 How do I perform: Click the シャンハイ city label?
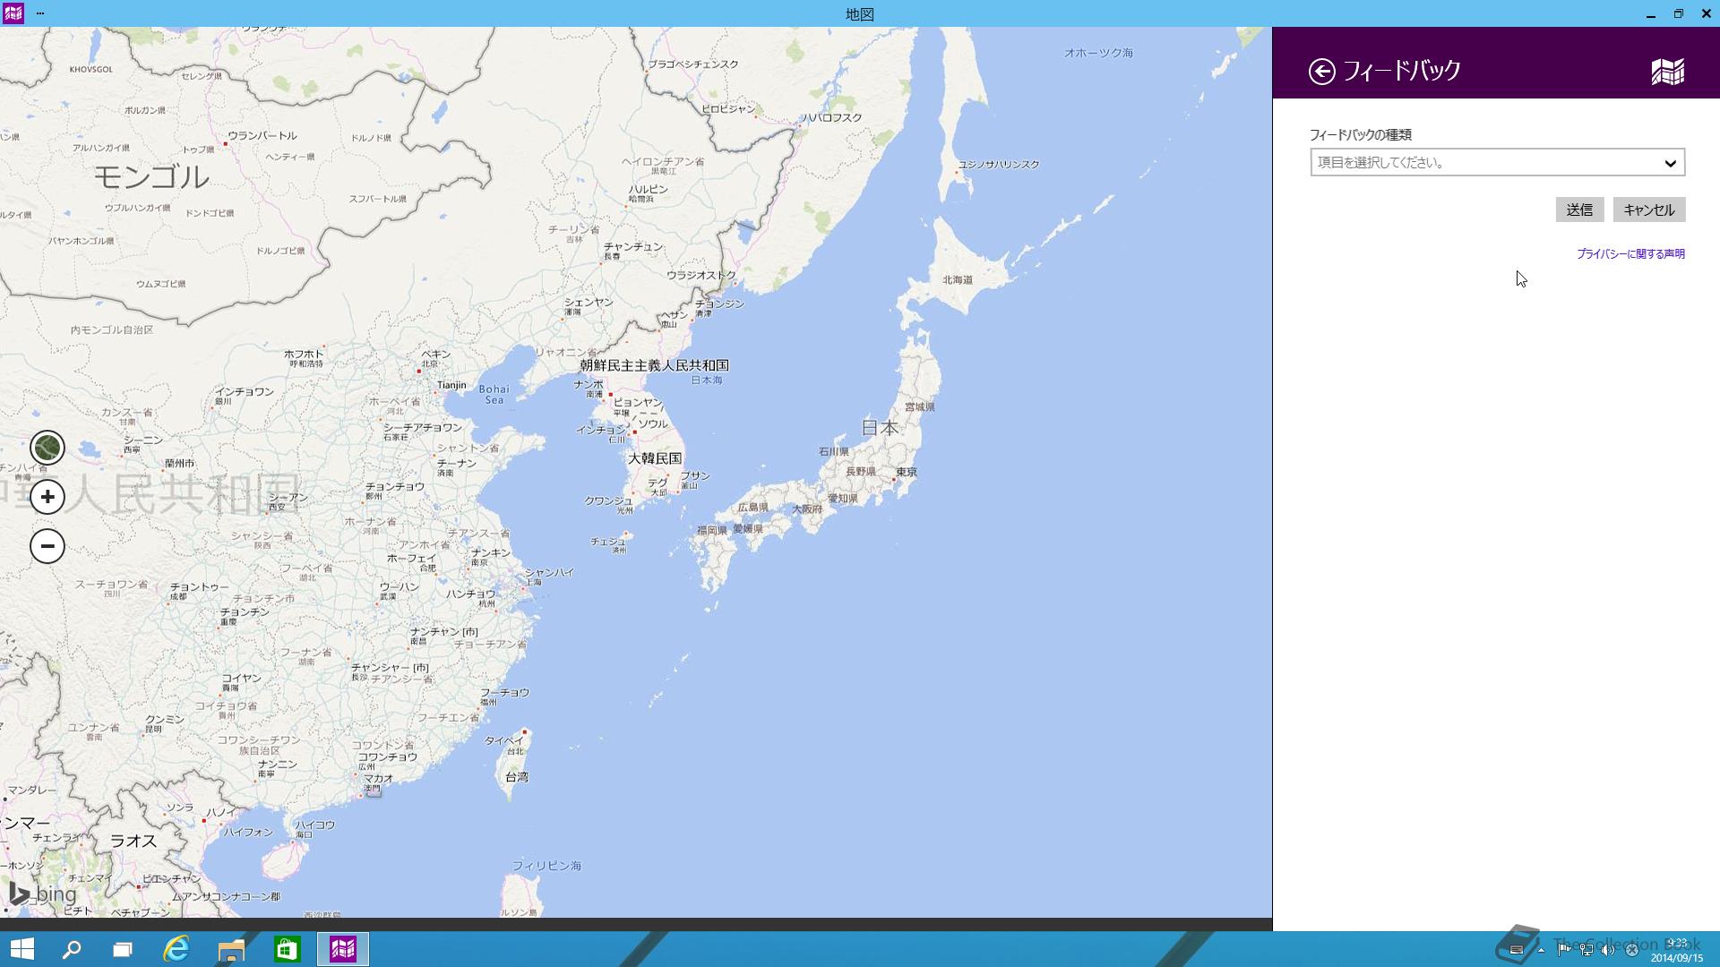pos(549,572)
